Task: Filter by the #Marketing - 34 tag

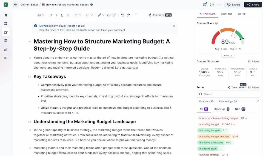Action: point(228,101)
